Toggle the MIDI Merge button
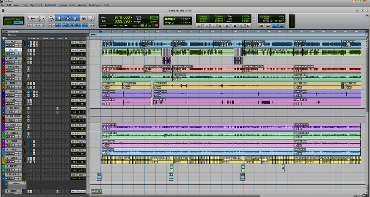370x197 pixels. coord(275,26)
